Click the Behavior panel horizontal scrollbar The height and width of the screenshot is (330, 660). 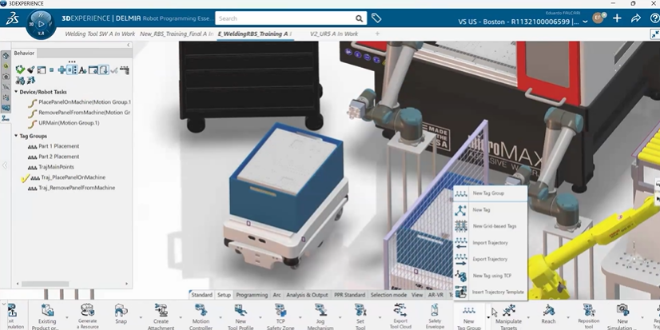point(46,284)
